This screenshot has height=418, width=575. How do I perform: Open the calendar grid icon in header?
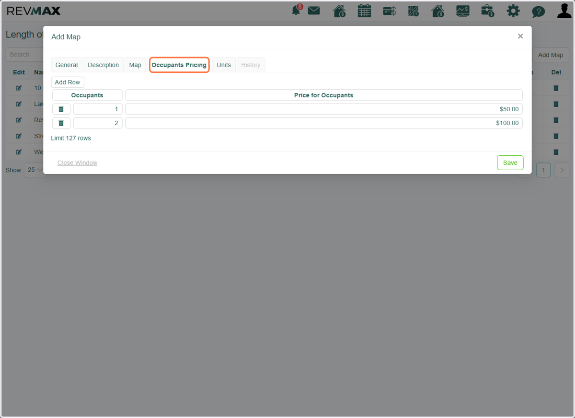pyautogui.click(x=365, y=11)
